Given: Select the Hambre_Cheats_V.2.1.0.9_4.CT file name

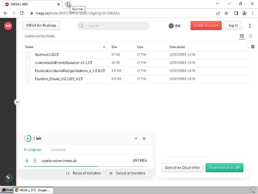Looking at the screenshot, I should (x=59, y=79).
